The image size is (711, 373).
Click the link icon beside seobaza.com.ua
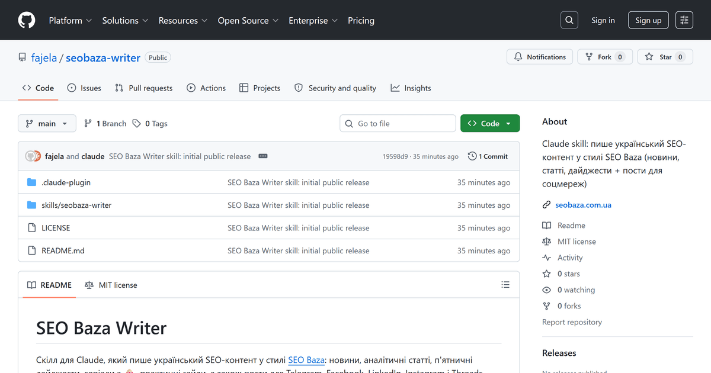pos(546,205)
